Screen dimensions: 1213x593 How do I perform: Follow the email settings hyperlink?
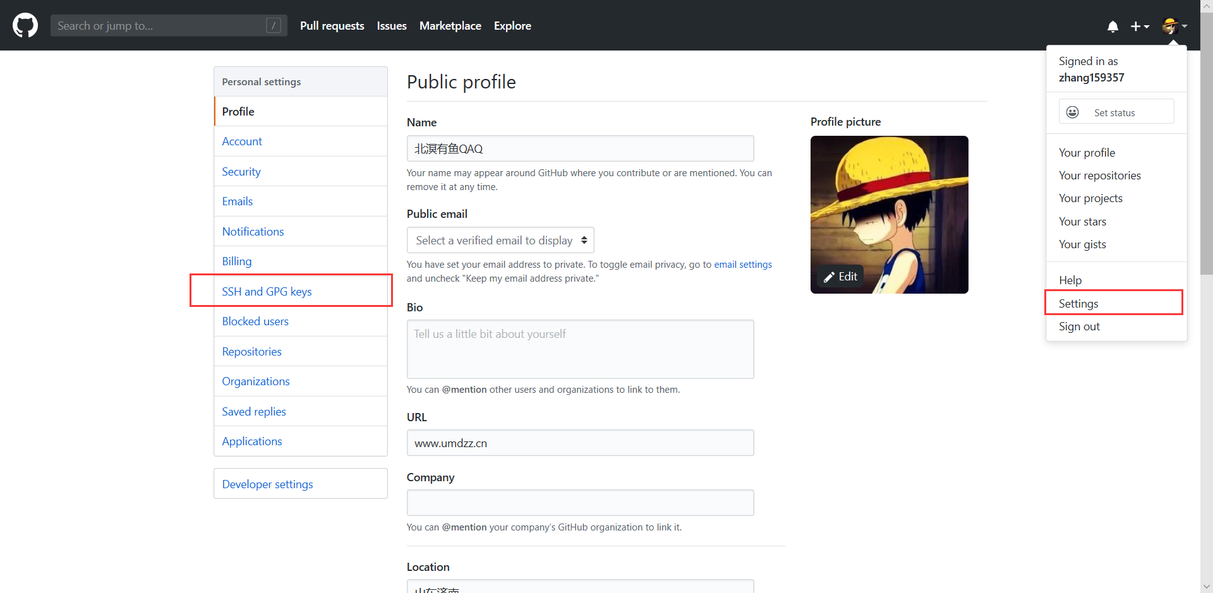click(x=743, y=265)
